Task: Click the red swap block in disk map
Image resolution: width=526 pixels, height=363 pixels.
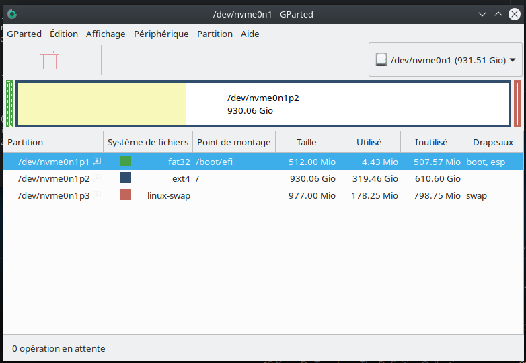Action: [517, 104]
